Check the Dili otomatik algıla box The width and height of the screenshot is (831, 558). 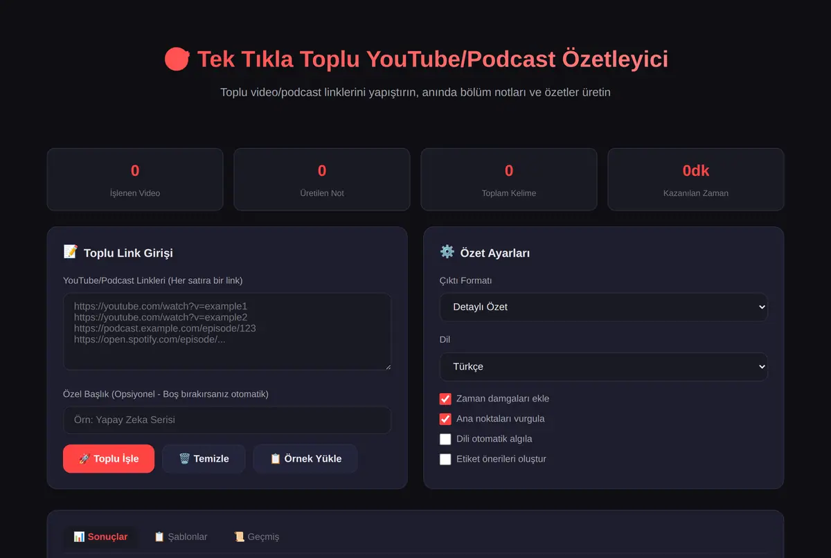click(x=445, y=439)
